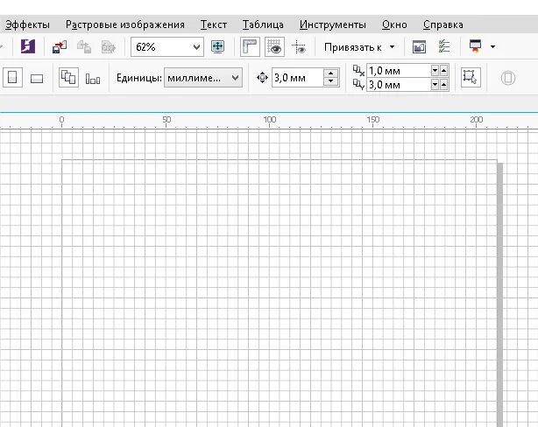
Task: Click the grayed-out bleed area icon
Action: [x=508, y=78]
